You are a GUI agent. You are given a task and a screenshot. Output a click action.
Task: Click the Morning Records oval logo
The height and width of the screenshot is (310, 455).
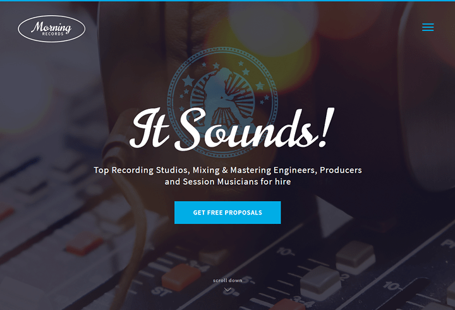52,28
